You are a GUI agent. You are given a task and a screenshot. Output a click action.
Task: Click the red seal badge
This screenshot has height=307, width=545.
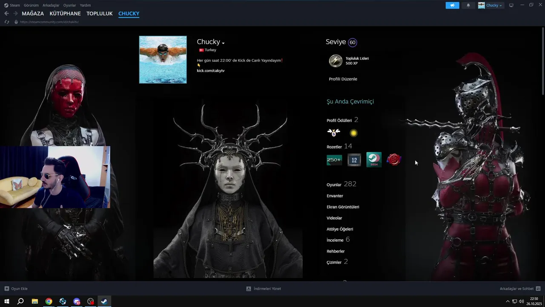coord(394,160)
